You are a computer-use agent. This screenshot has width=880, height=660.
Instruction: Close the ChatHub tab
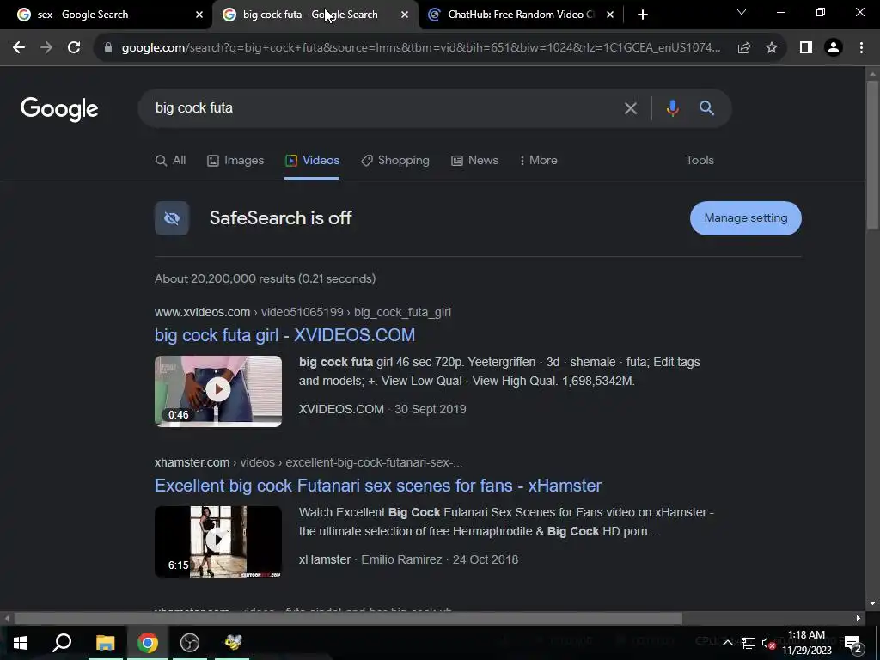(x=610, y=15)
